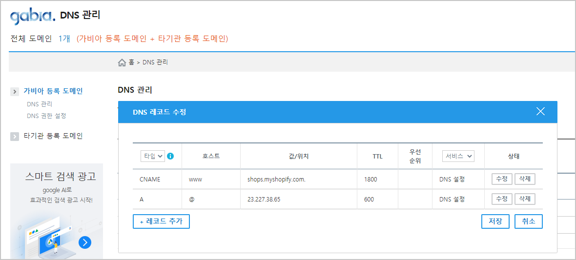This screenshot has width=576, height=260.
Task: Save changes with the 저장 button
Action: [495, 221]
